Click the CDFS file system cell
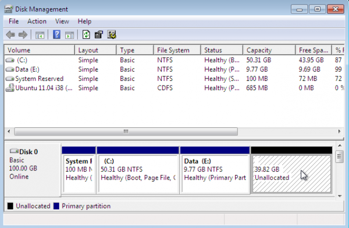349x228 pixels. 165,88
